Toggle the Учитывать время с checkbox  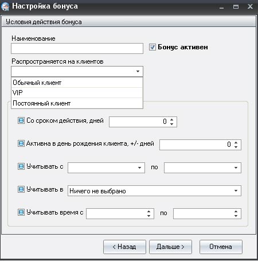click(21, 212)
